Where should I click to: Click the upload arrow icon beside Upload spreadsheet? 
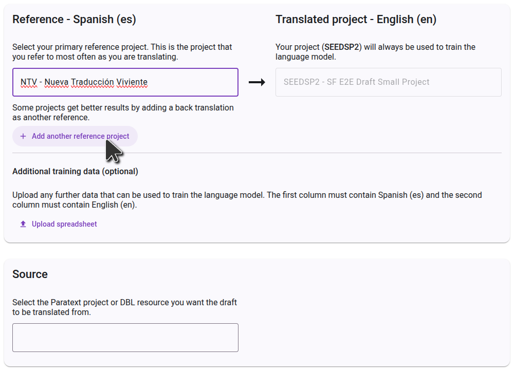point(23,224)
